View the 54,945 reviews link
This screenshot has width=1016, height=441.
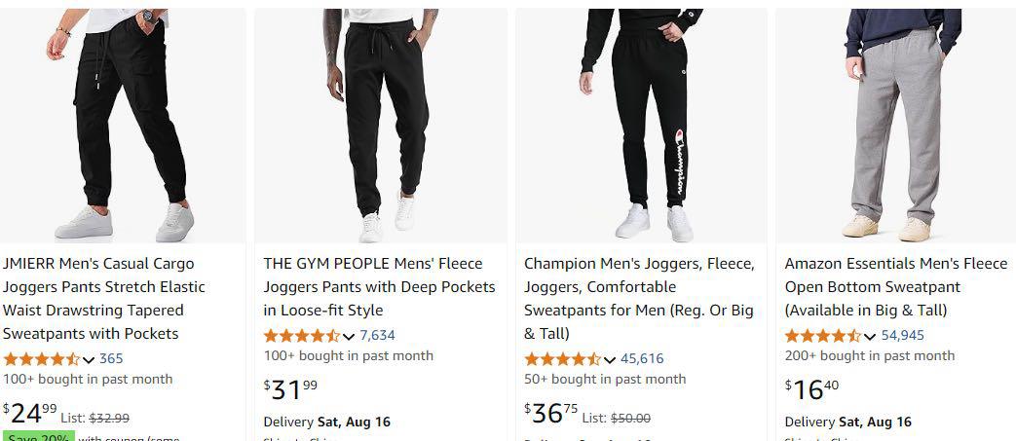tap(903, 335)
